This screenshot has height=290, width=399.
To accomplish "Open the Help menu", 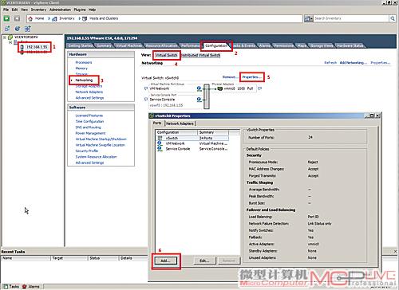I will coord(92,10).
